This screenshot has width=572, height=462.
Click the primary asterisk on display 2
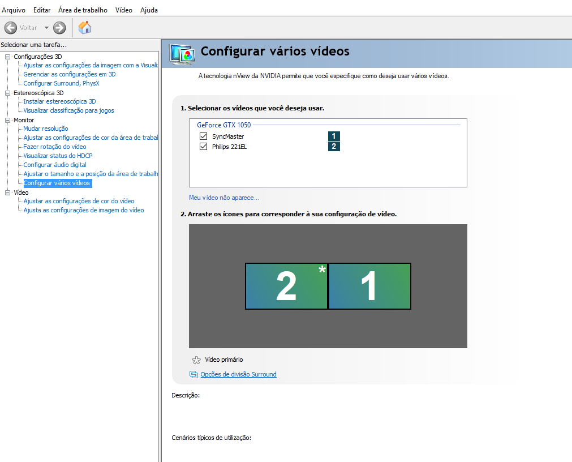322,269
